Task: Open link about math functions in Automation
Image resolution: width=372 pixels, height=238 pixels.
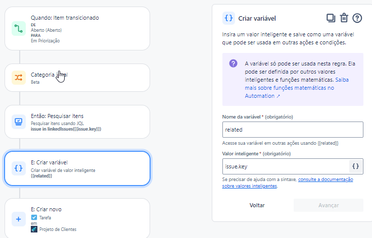Action: coord(297,88)
